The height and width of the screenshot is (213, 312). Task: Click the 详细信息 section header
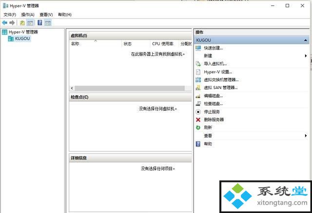[130, 158]
